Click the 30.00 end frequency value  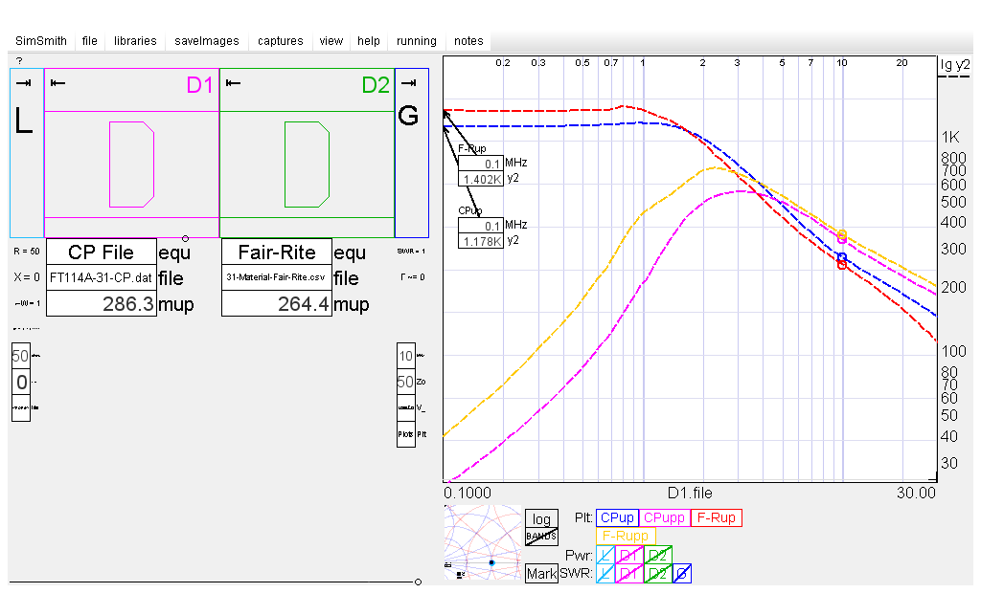tap(916, 493)
